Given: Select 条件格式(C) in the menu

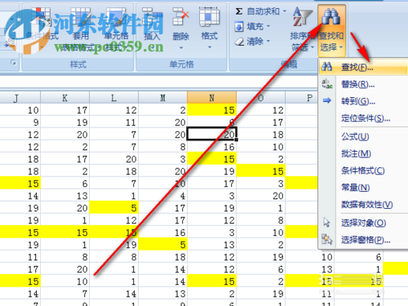Looking at the screenshot, I should coord(364,171).
